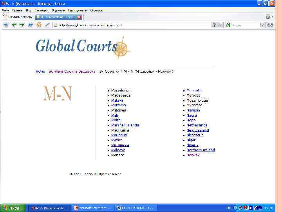Follow the Supreme Courts Decisions breadcrumb link

[72, 71]
